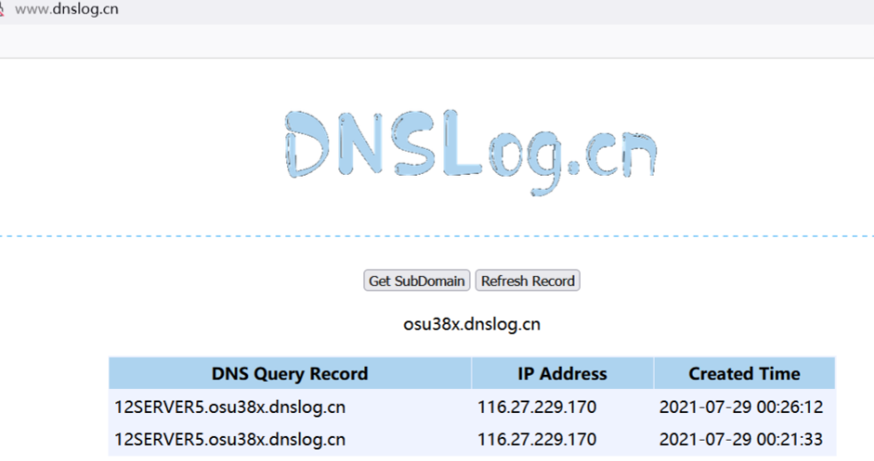The height and width of the screenshot is (461, 874).
Task: Click the DNS Query Record column header
Action: pyautogui.click(x=290, y=373)
